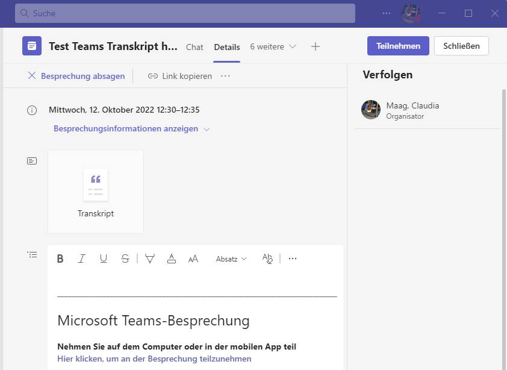507x370 pixels.
Task: Select the Details tab
Action: pos(226,46)
